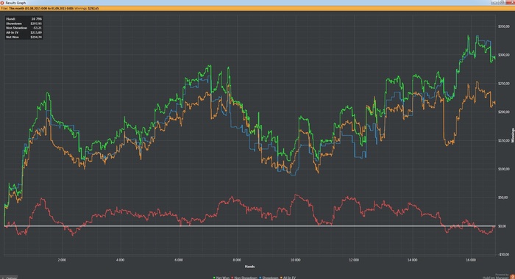The height and width of the screenshot is (279, 515).
Task: Select the All-In EV $215,89 stat row
Action: click(24, 33)
